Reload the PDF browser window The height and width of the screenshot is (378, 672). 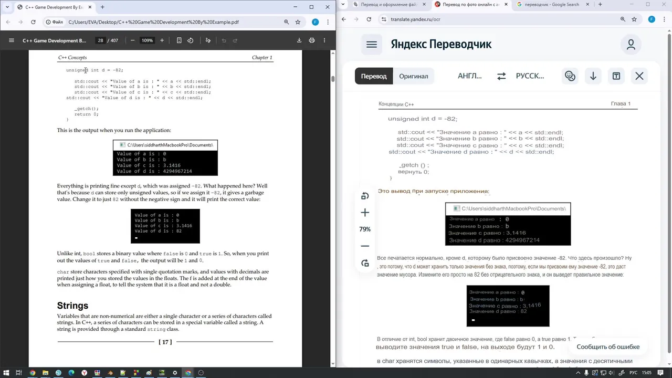33,22
